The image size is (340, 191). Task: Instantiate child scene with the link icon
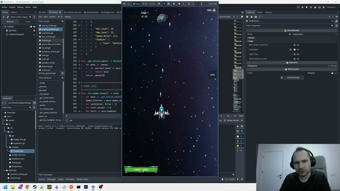click(x=7, y=17)
